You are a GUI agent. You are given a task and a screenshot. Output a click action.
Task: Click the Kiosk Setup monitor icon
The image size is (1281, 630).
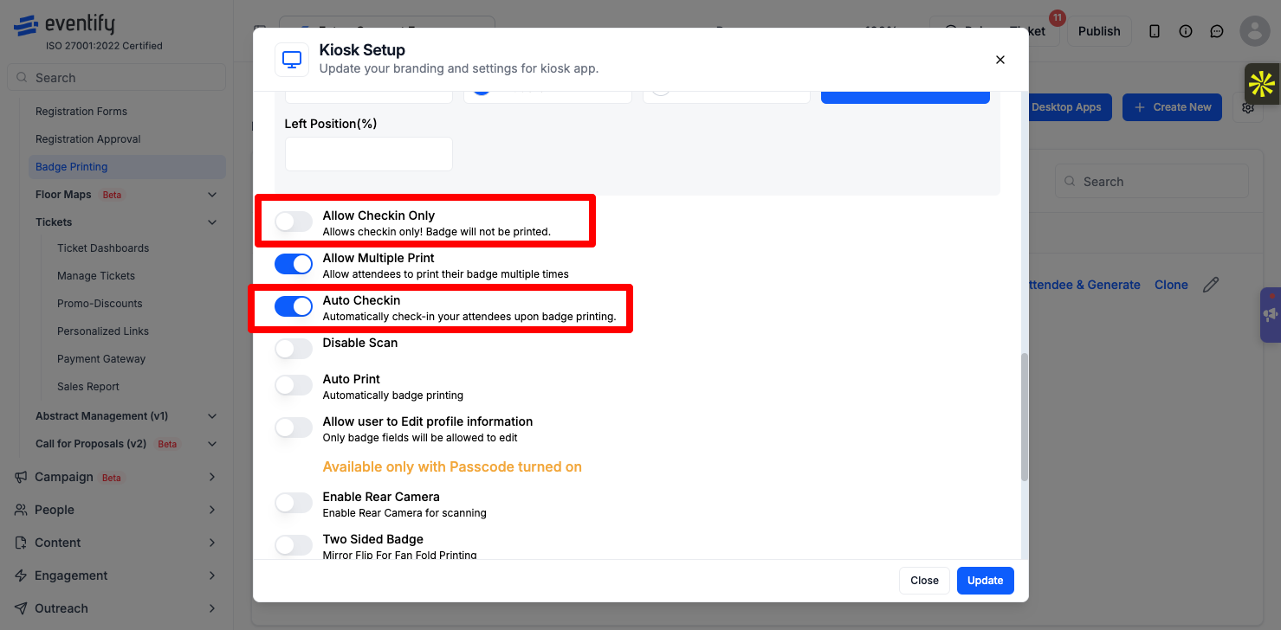pos(292,60)
